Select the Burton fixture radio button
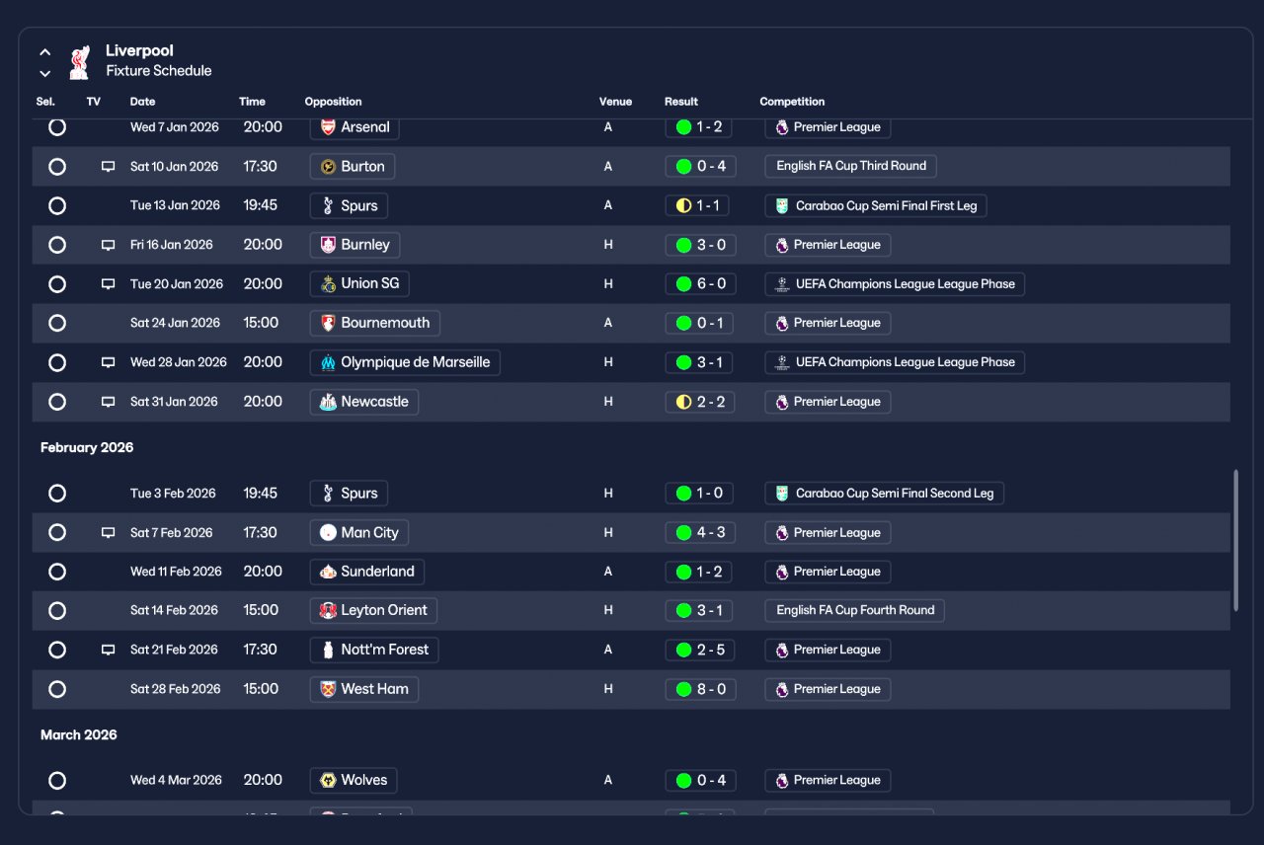Image resolution: width=1264 pixels, height=845 pixels. click(x=57, y=167)
